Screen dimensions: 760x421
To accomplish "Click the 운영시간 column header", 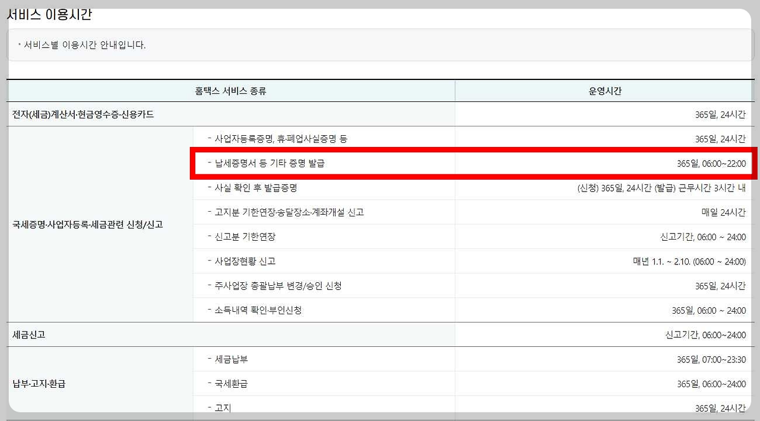I will (605, 90).
